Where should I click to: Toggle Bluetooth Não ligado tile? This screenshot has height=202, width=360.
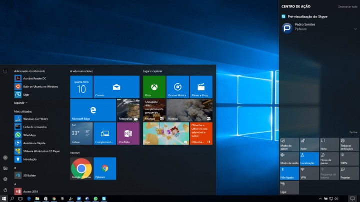[289, 173]
